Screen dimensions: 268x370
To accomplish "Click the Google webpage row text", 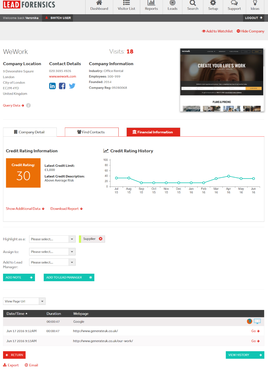I will (79, 322).
